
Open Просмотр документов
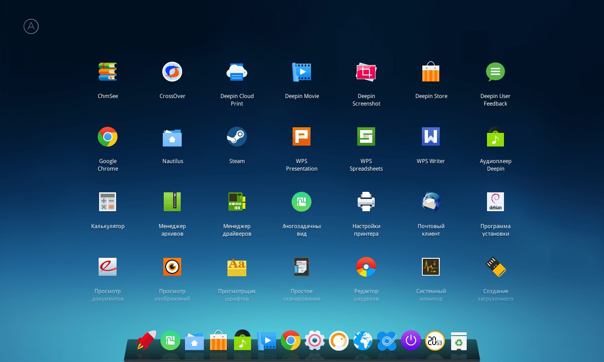point(108,267)
